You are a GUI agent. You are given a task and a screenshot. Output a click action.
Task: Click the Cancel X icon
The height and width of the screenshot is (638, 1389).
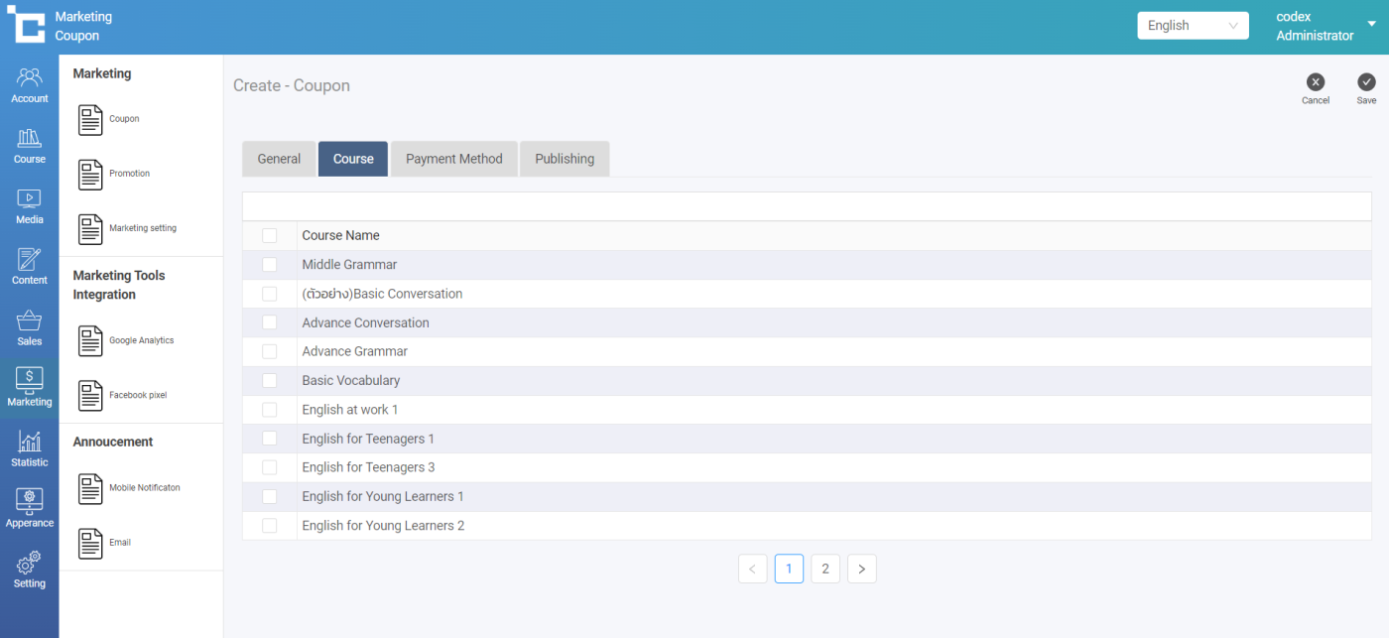click(x=1315, y=82)
